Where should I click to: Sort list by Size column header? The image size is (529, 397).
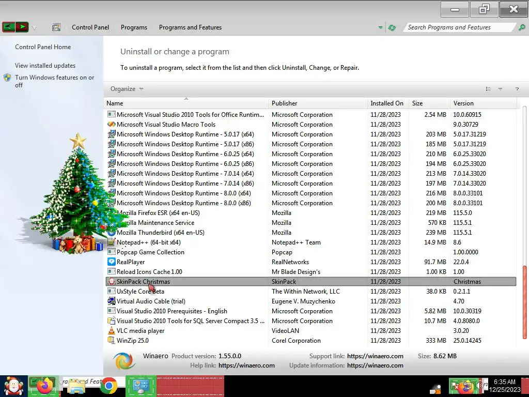coord(429,103)
